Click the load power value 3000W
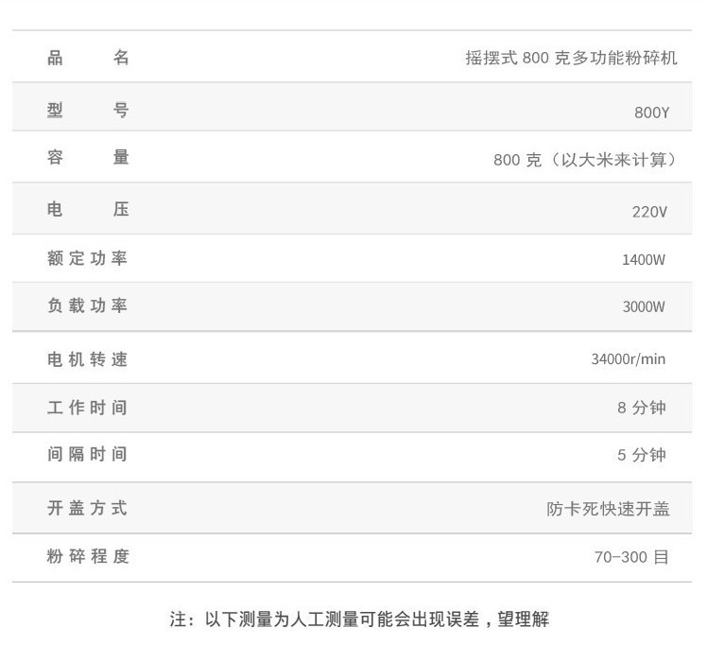707x645 pixels. (644, 306)
